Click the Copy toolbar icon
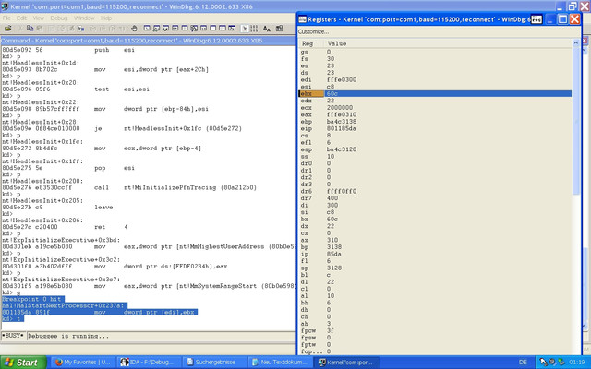 [x=30, y=29]
